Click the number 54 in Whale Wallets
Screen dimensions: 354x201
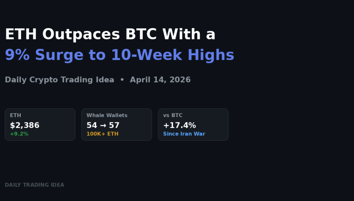click(x=92, y=125)
